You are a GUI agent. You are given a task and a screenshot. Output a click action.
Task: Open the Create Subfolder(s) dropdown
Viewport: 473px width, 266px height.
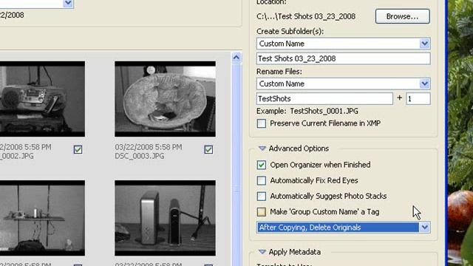click(424, 44)
